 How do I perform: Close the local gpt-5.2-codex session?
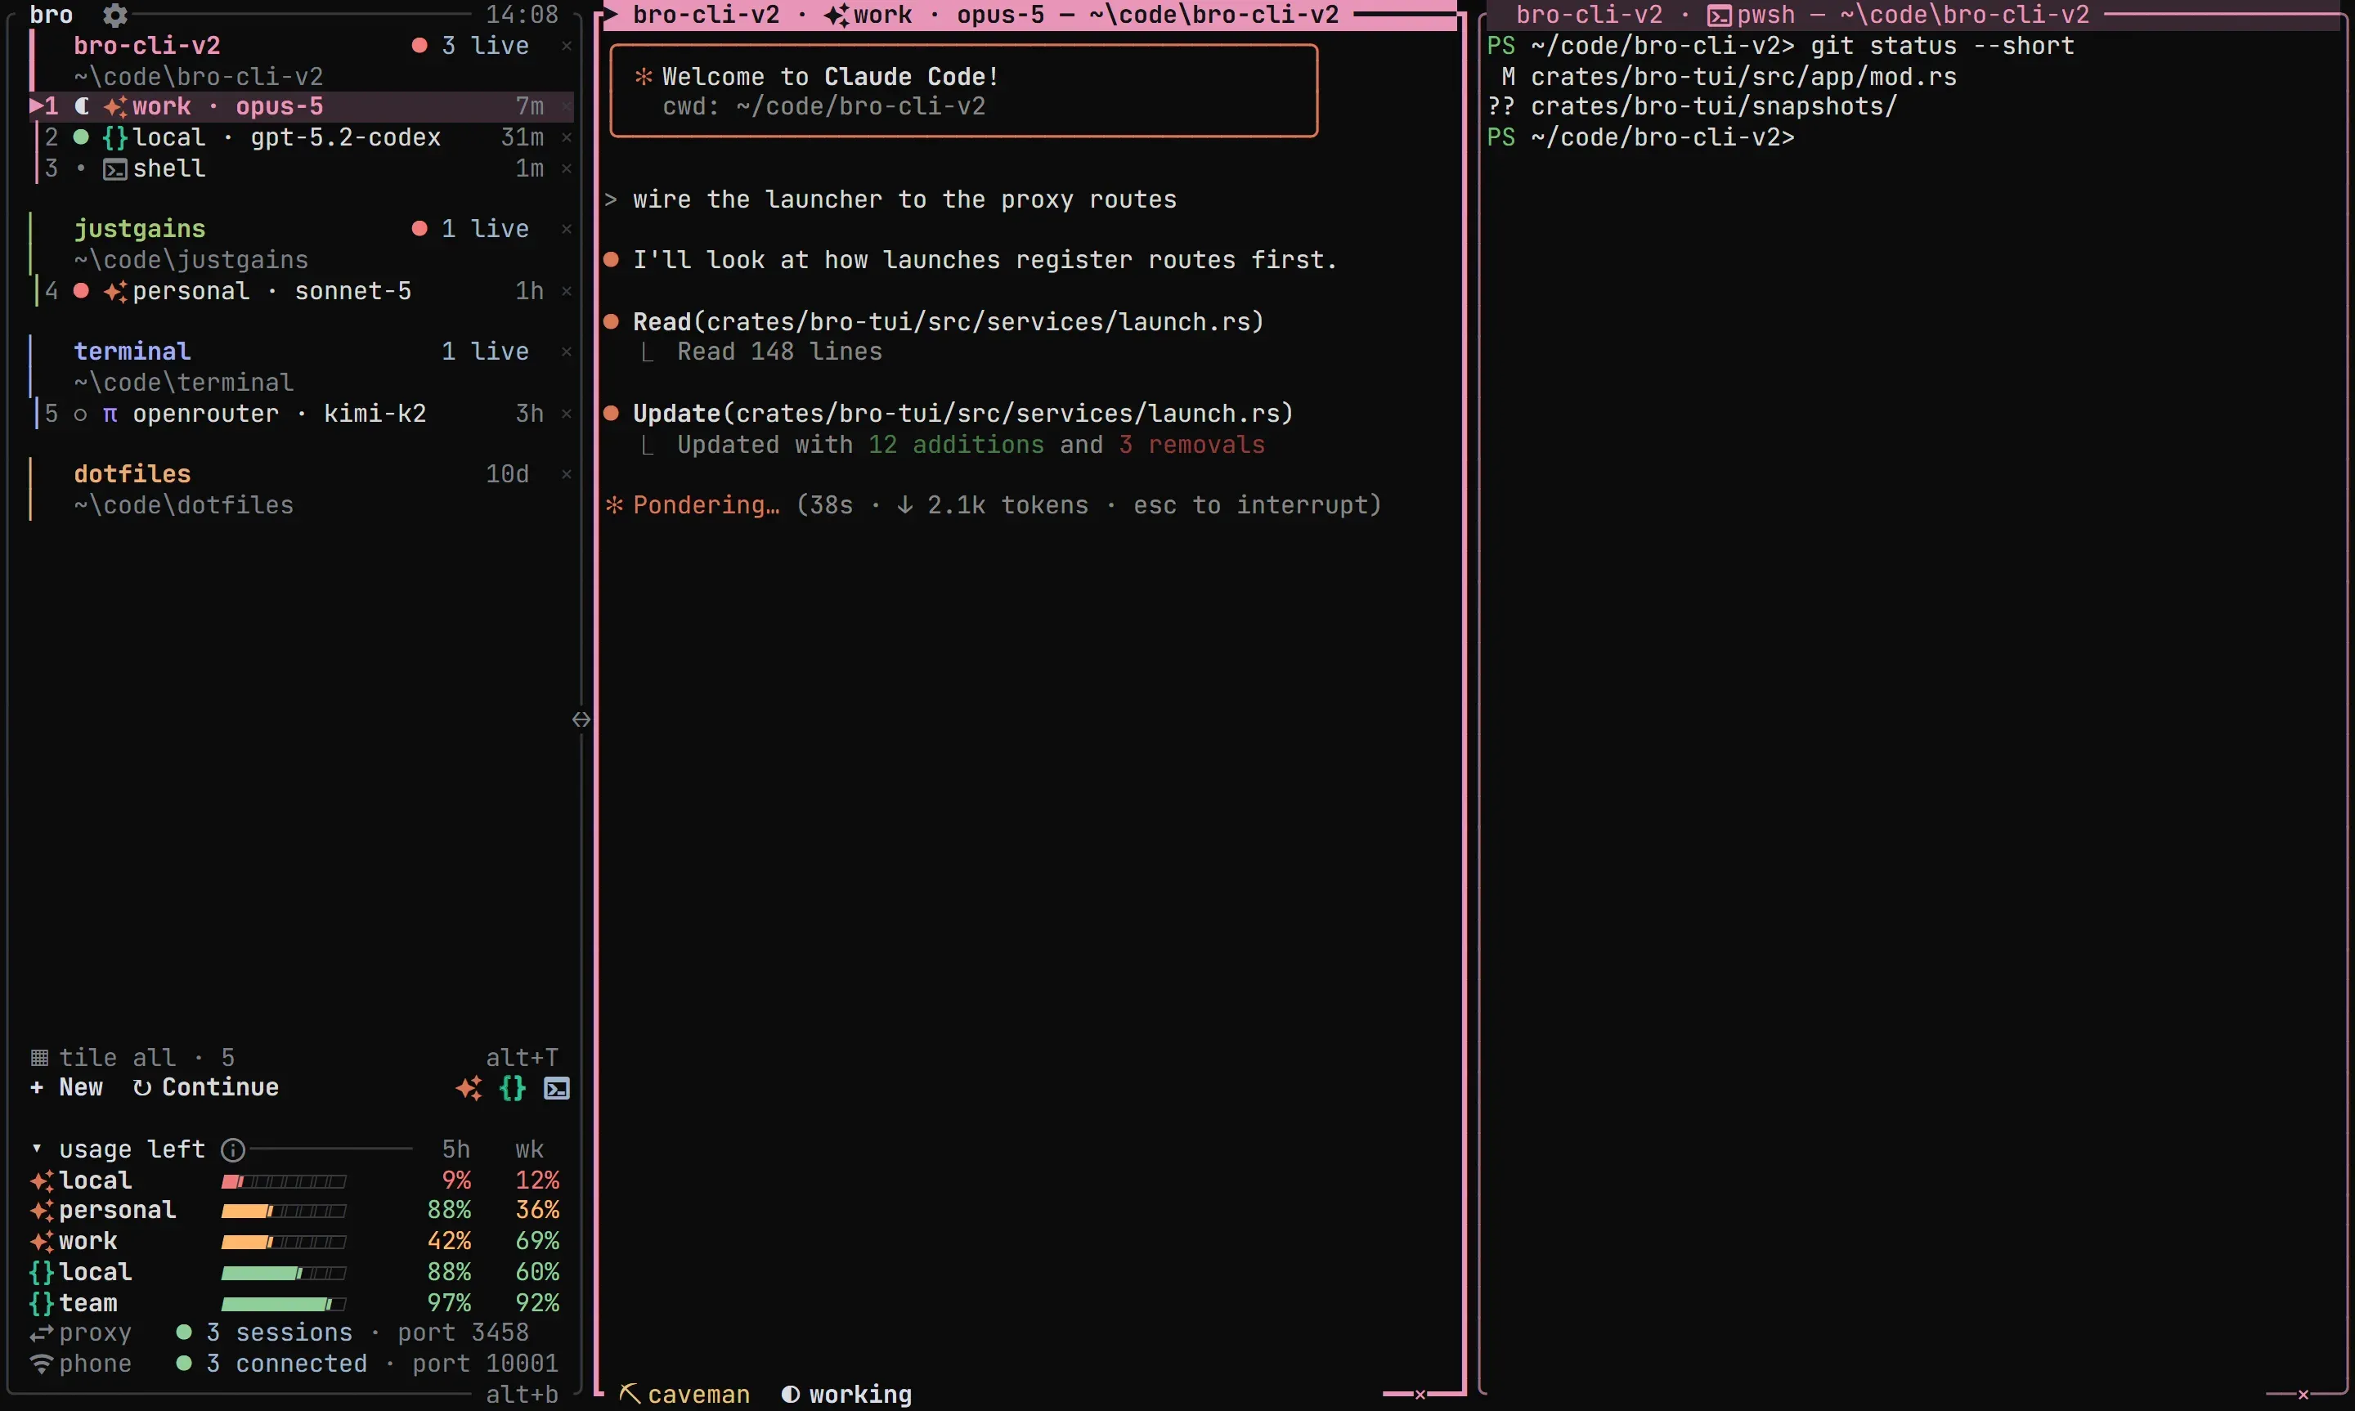click(x=567, y=138)
